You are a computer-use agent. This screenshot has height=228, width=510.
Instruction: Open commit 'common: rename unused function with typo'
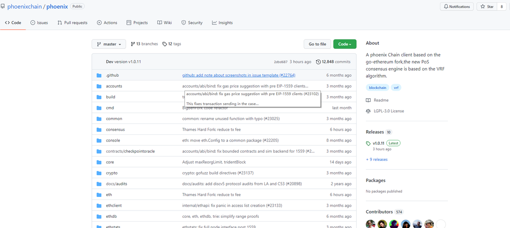[x=231, y=119]
